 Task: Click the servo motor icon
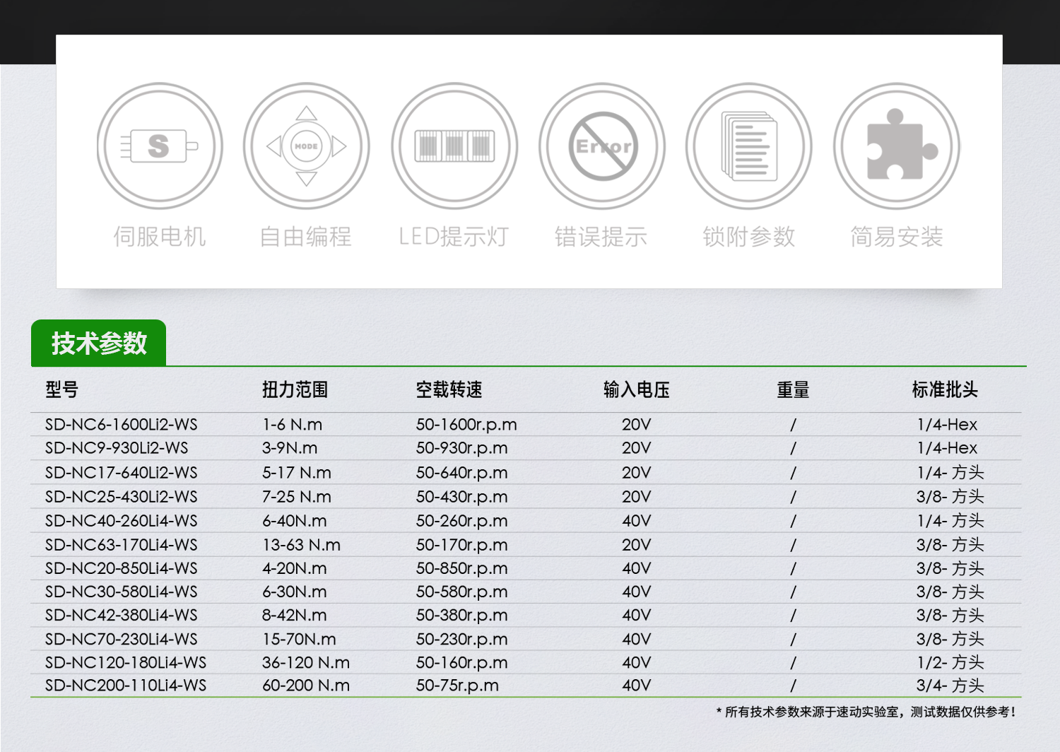160,146
